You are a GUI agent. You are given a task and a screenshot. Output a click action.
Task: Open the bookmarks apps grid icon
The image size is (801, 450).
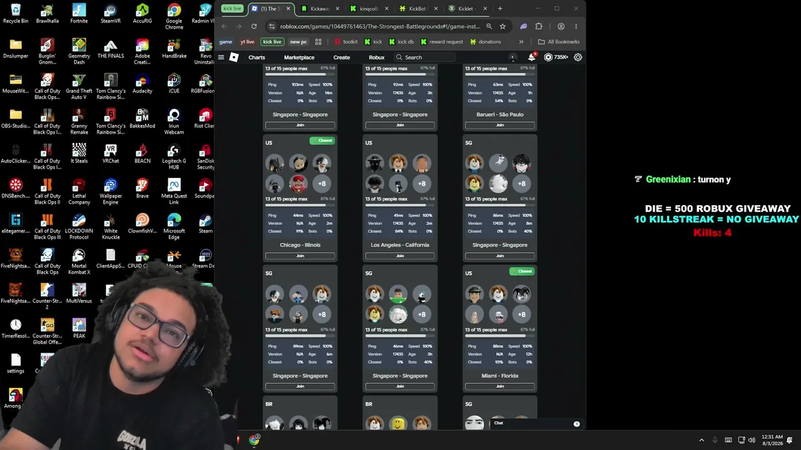[x=319, y=42]
